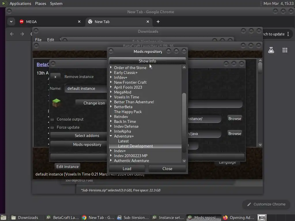Click the instance Name field
The height and width of the screenshot is (221, 295).
86,88
